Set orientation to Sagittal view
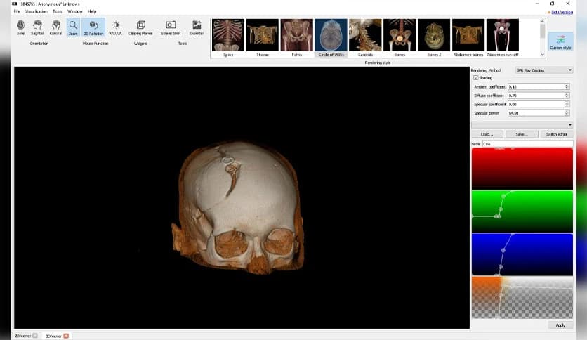The height and width of the screenshot is (340, 587). coord(37,27)
